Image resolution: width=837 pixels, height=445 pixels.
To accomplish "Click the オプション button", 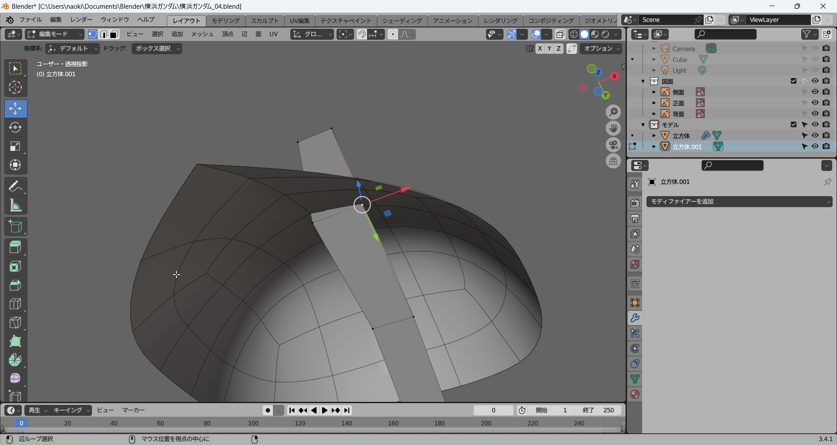I will 601,48.
